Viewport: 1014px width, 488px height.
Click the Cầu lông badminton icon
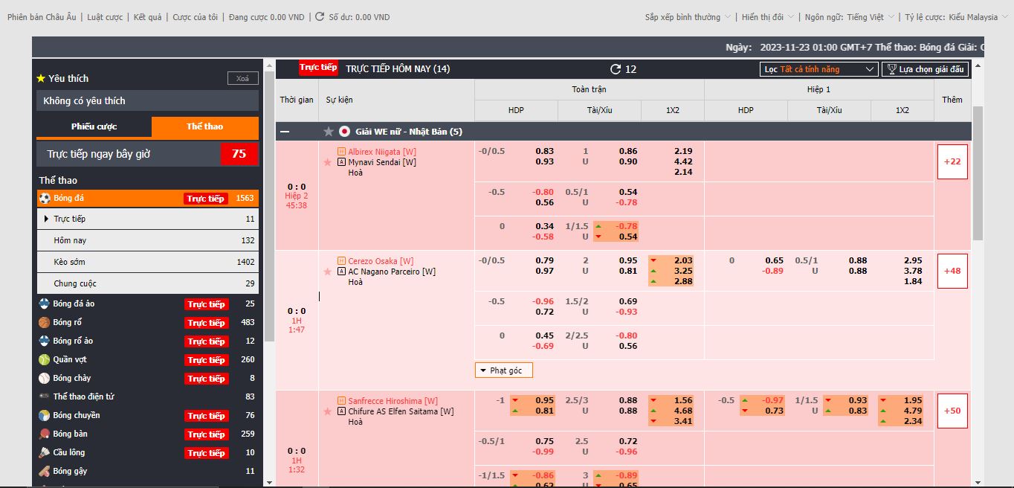(45, 452)
